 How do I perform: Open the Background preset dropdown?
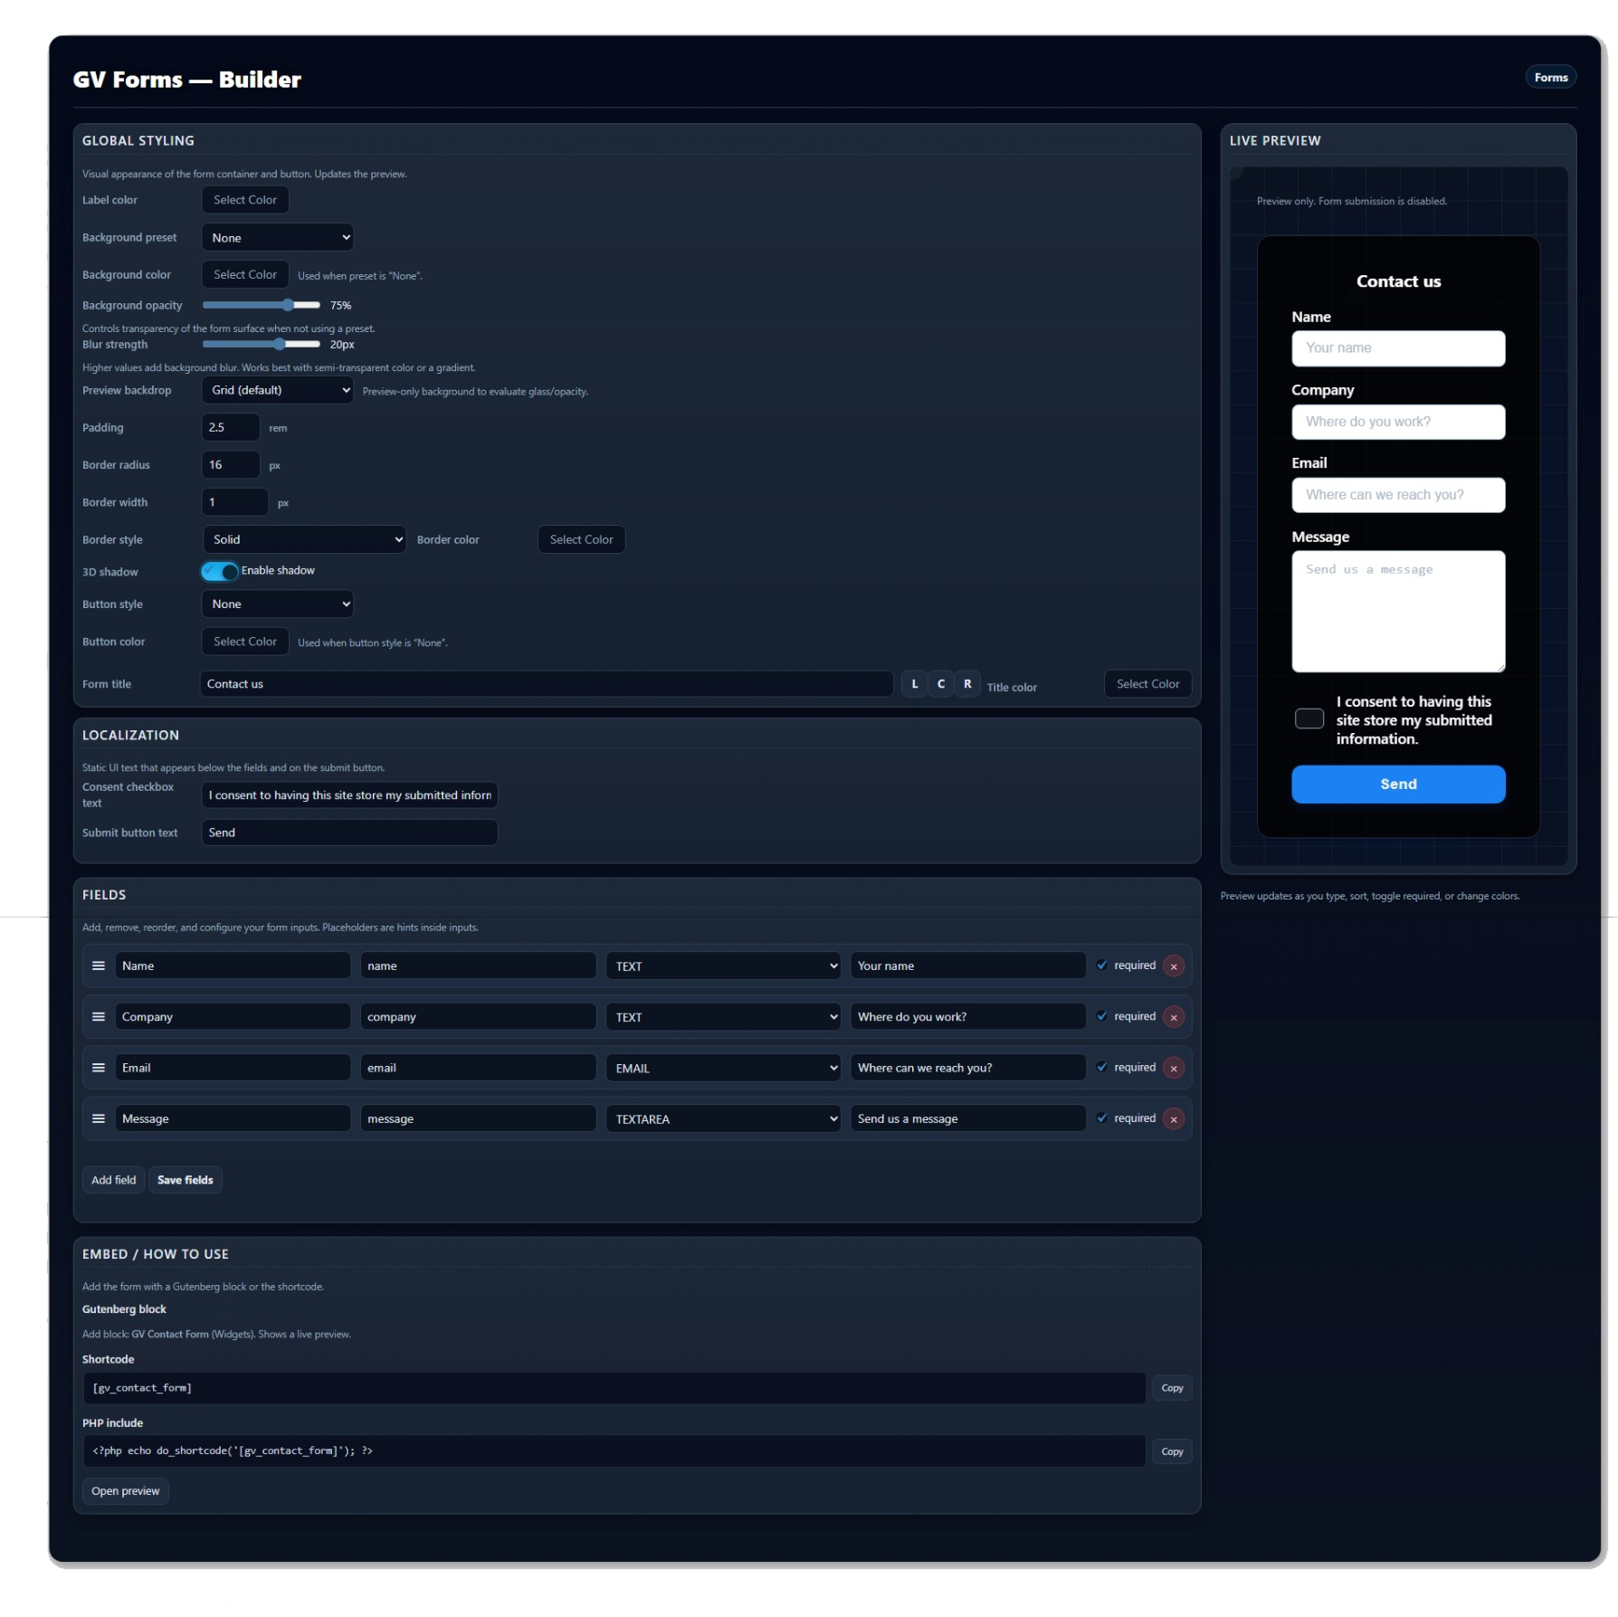[277, 238]
